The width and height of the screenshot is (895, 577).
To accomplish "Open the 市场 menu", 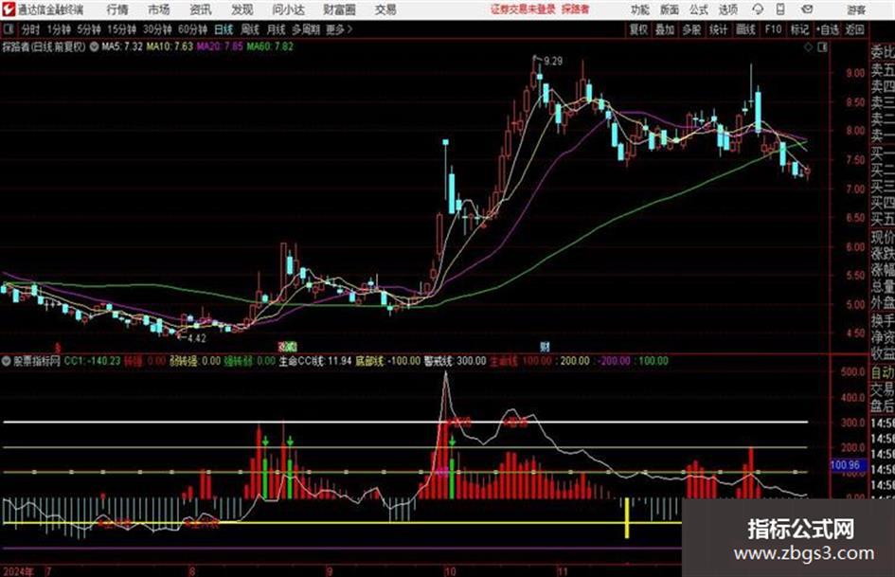I will point(159,9).
